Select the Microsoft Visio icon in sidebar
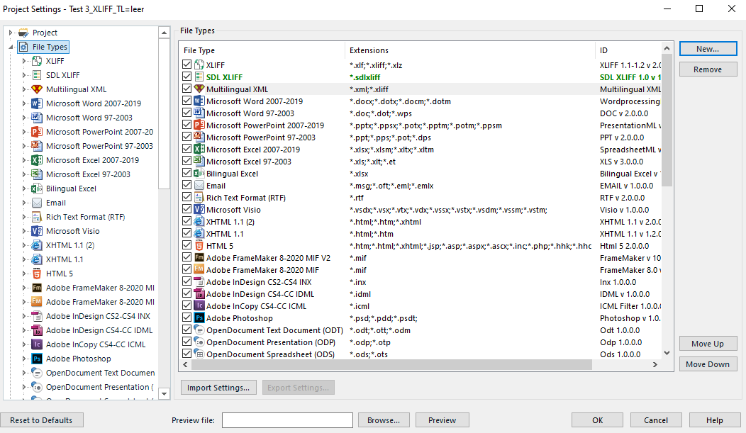Viewport: 746px width, 433px height. [37, 231]
